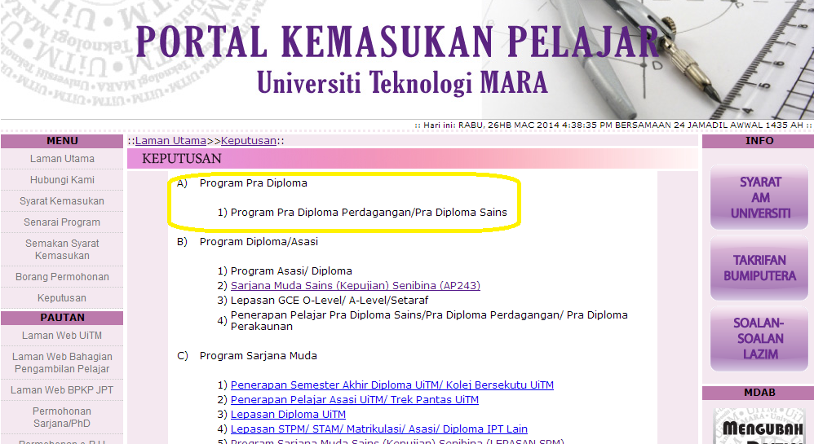The image size is (814, 444).
Task: Open Keputusan in the left menu
Action: click(62, 298)
